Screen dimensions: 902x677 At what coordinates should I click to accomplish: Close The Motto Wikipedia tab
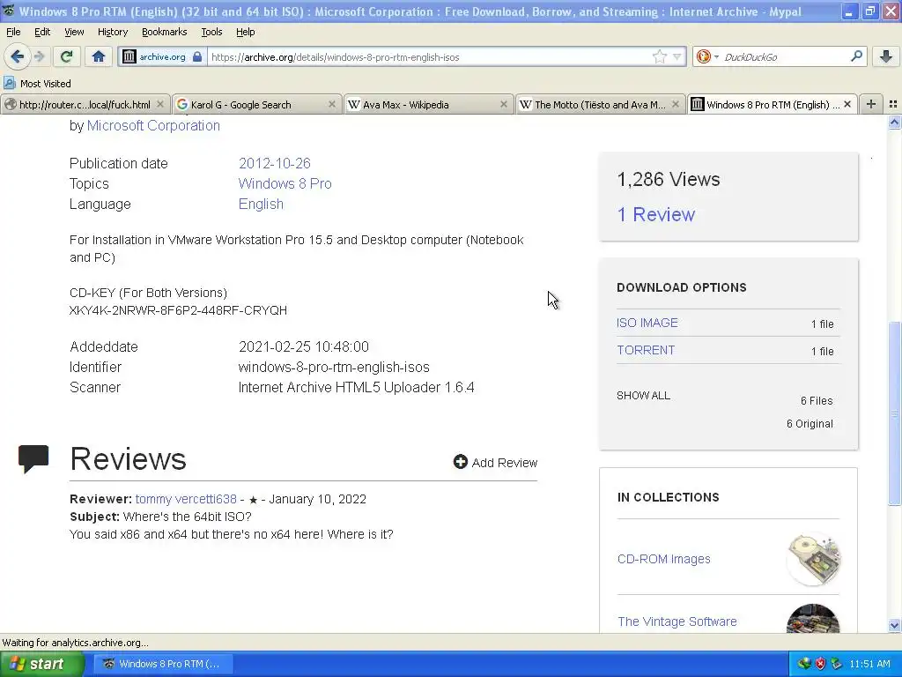pos(676,104)
